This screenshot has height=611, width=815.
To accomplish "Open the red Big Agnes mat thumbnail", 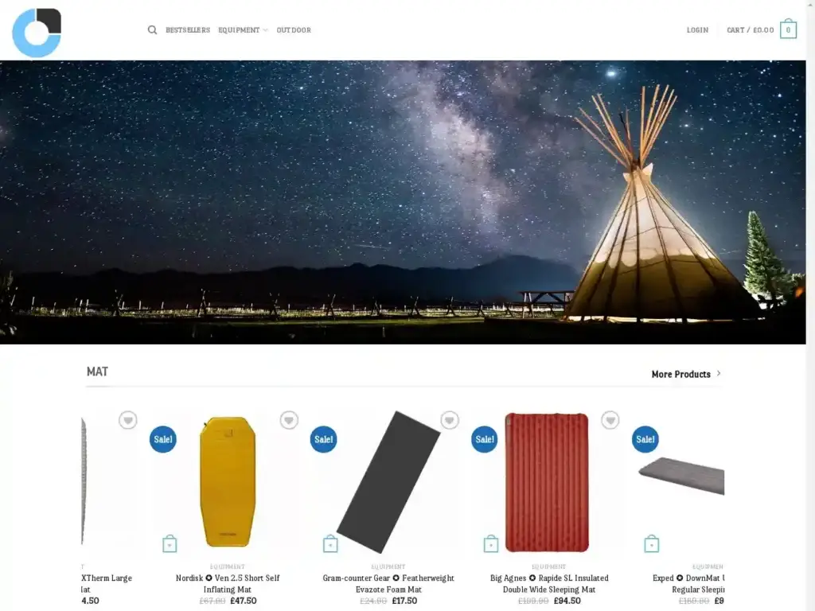I will [547, 483].
